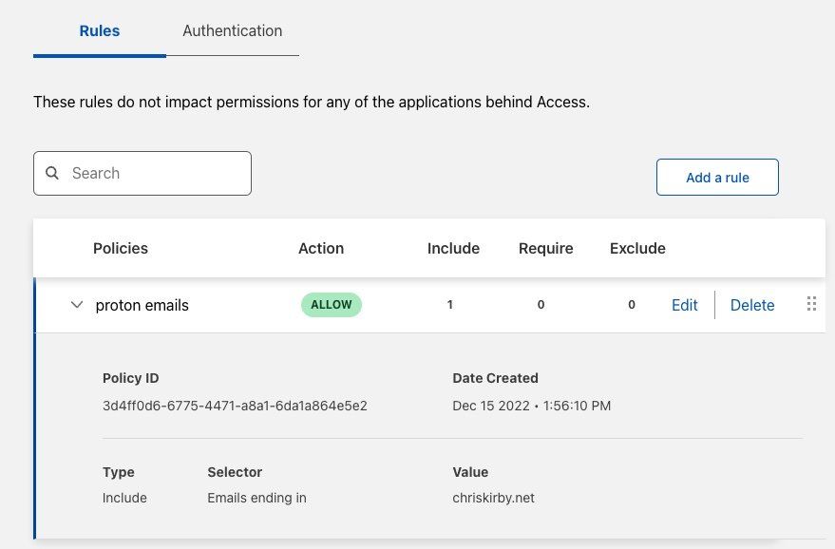This screenshot has height=549, width=835.
Task: Delete the proton emails policy
Action: point(752,305)
